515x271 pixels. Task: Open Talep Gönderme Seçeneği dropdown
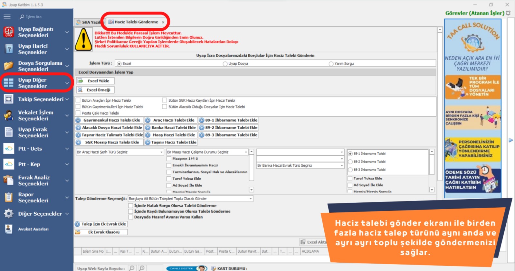coord(190,199)
